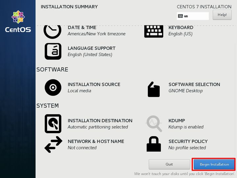Click the Quit button
237x178 pixels.
(x=169, y=164)
